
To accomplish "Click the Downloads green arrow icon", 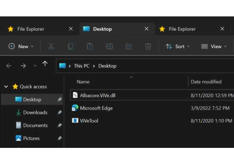I will tap(18, 112).
